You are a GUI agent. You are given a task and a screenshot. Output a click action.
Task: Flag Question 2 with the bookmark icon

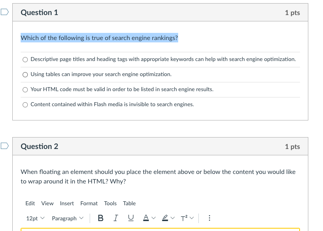coord(5,146)
